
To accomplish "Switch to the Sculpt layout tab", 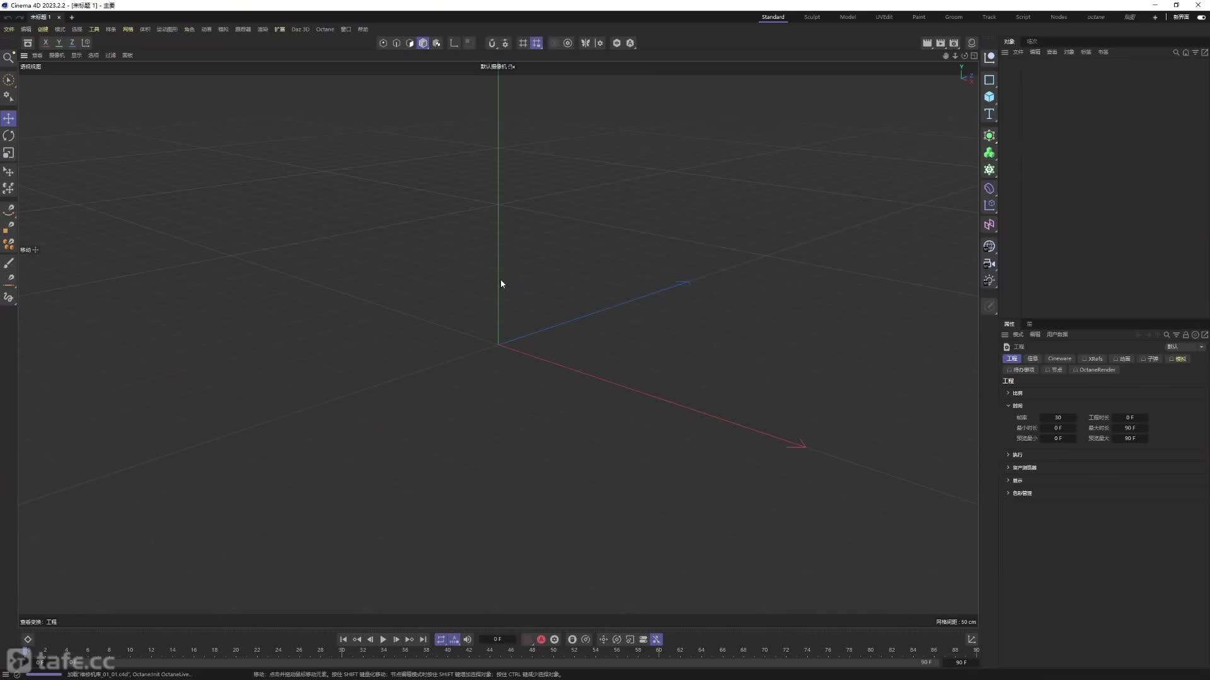I will (812, 17).
